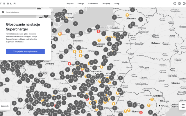Click the Lublin city label
The image size is (186, 116).
126,62
